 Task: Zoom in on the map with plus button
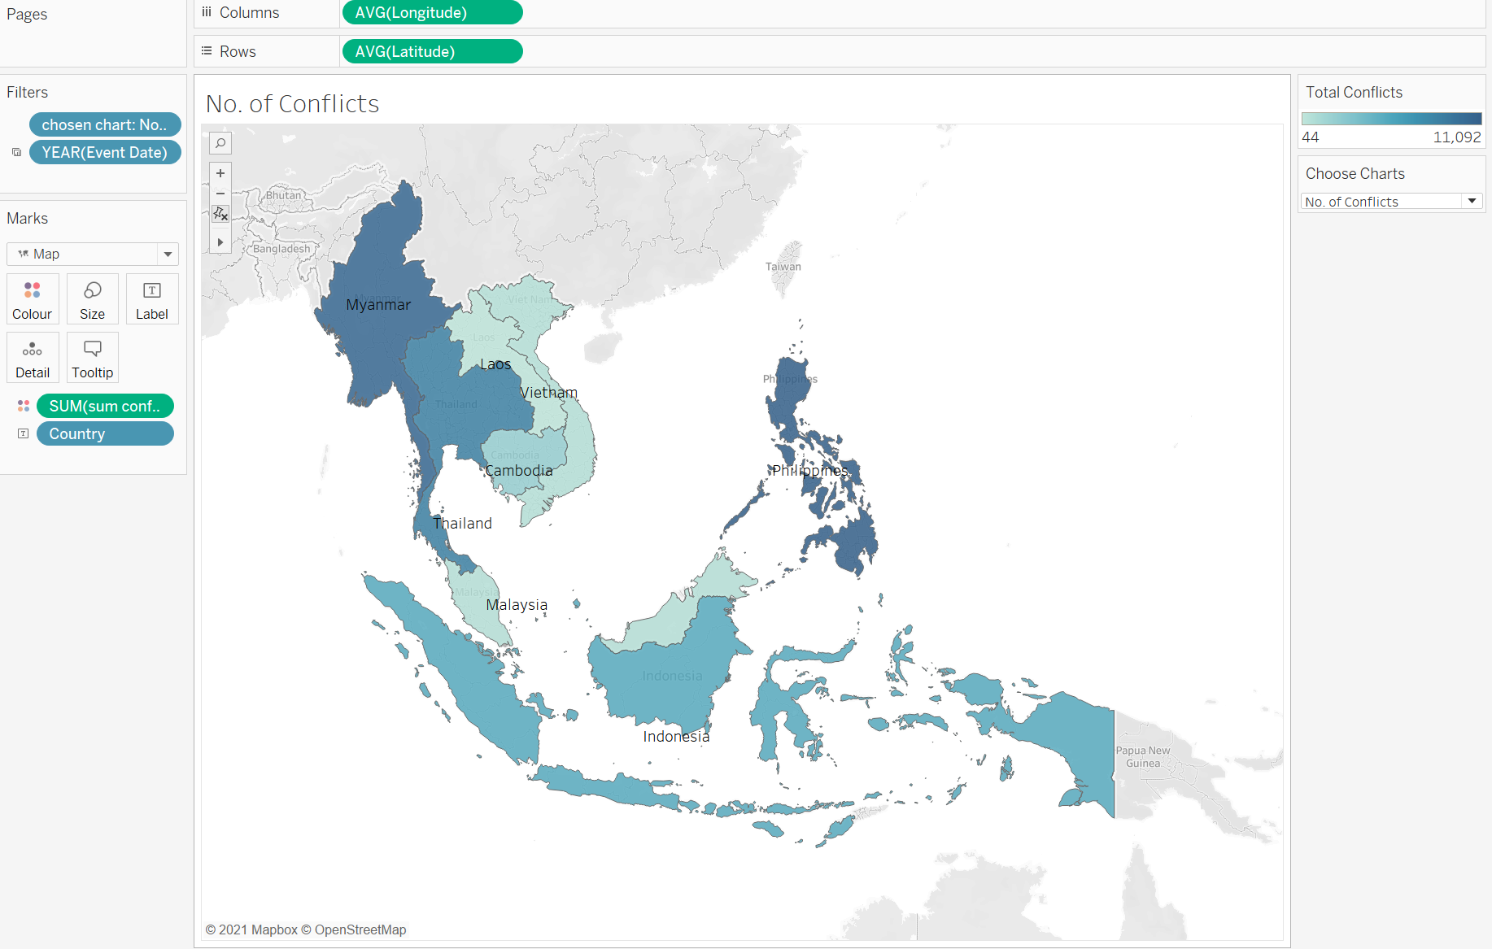coord(220,173)
